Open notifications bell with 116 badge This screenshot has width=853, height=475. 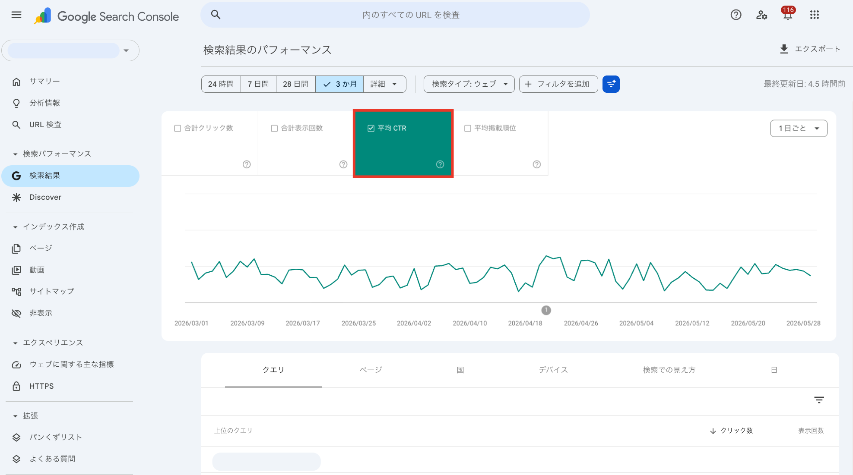[788, 13]
